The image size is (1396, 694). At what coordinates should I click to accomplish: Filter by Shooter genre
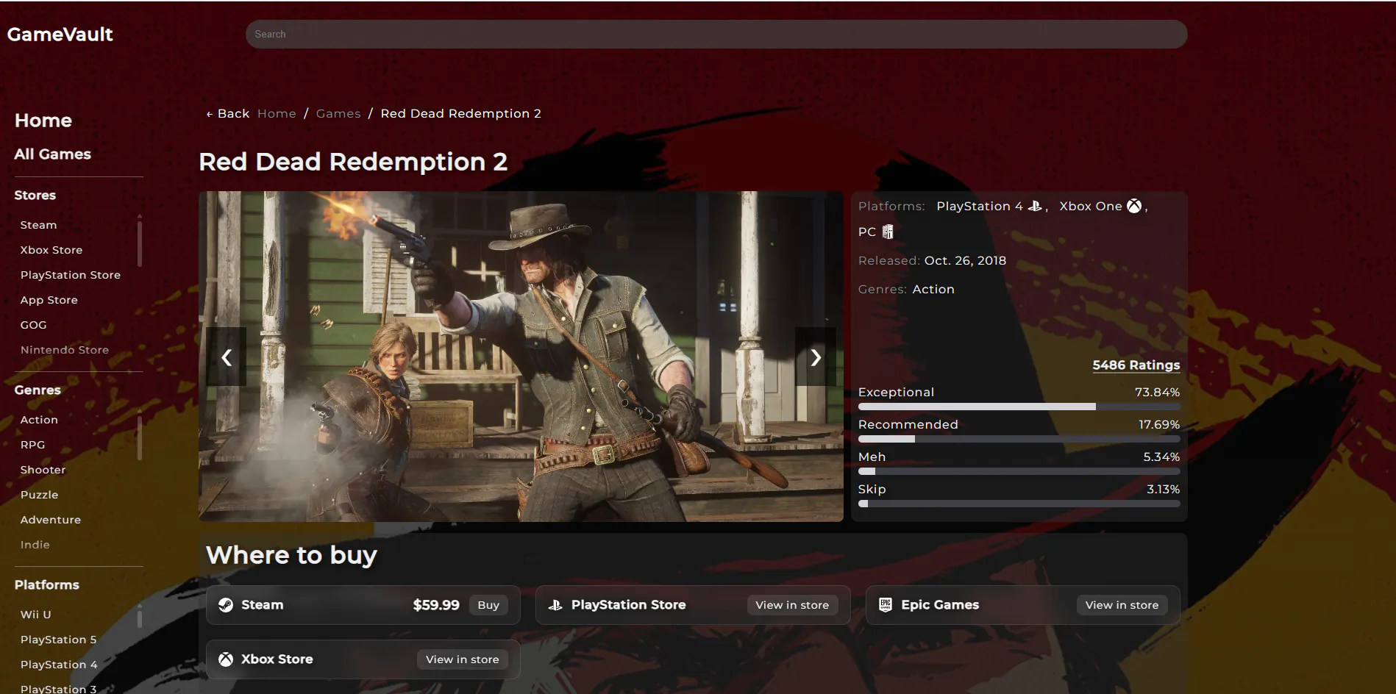point(43,470)
